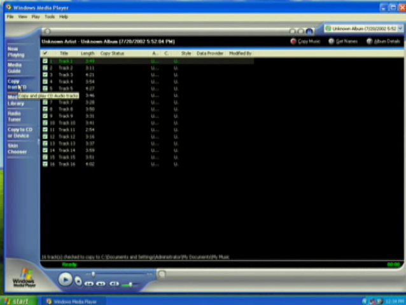
Task: Click the round button at top-left of player frame
Action: [47, 31]
